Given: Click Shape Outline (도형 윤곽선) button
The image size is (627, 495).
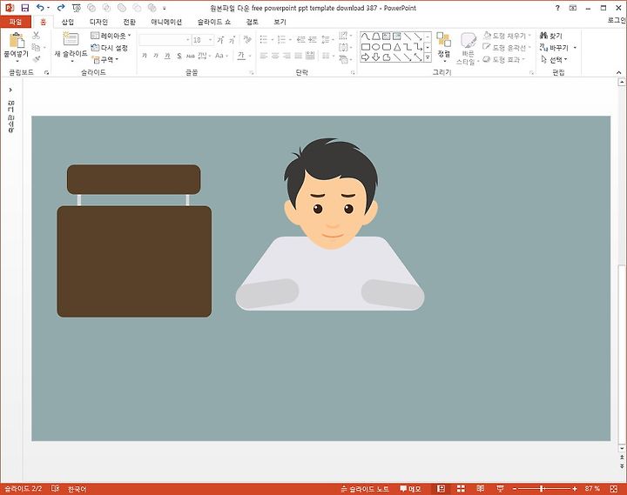Looking at the screenshot, I should pos(507,48).
